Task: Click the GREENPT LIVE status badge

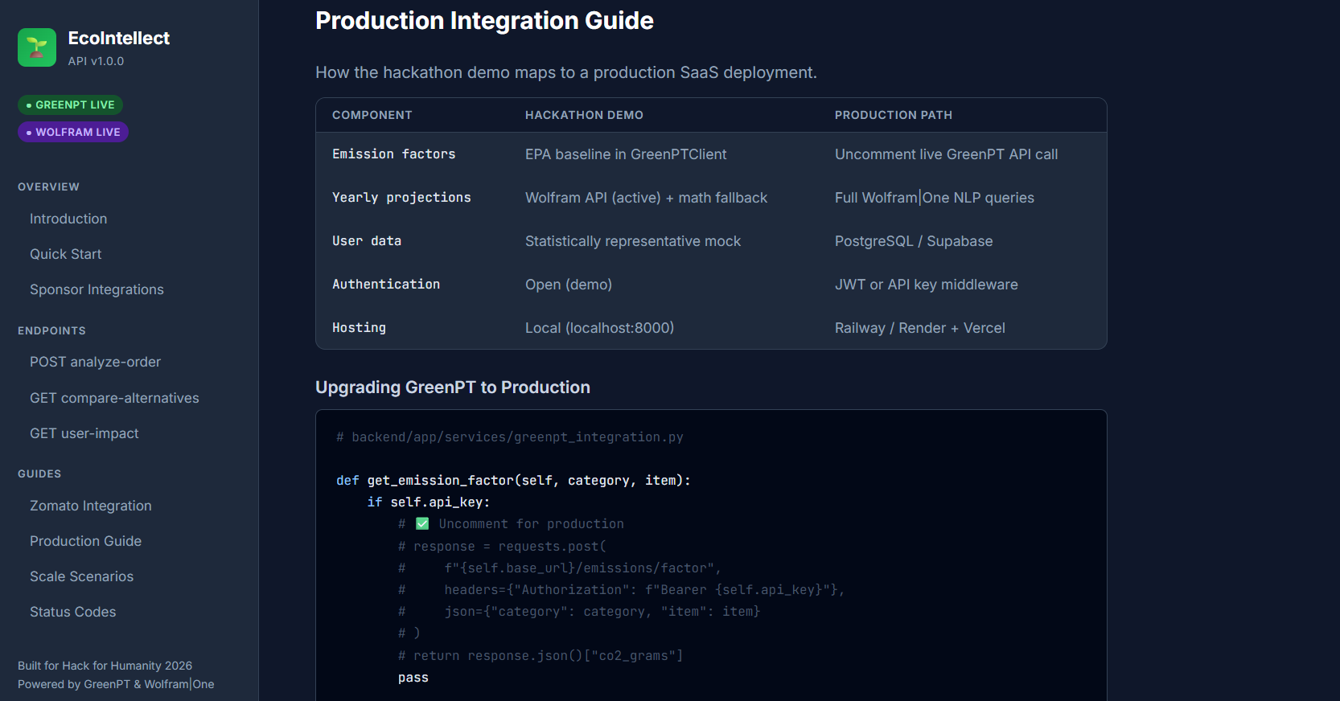Action: point(70,105)
